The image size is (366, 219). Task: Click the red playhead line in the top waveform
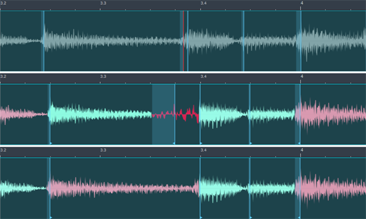tap(184, 41)
